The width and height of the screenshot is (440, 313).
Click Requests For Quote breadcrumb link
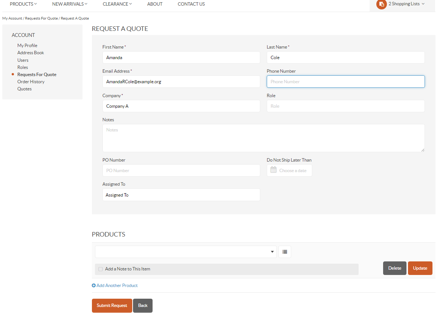pyautogui.click(x=41, y=18)
